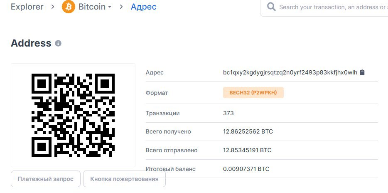Click the address QR code image

(x=73, y=115)
